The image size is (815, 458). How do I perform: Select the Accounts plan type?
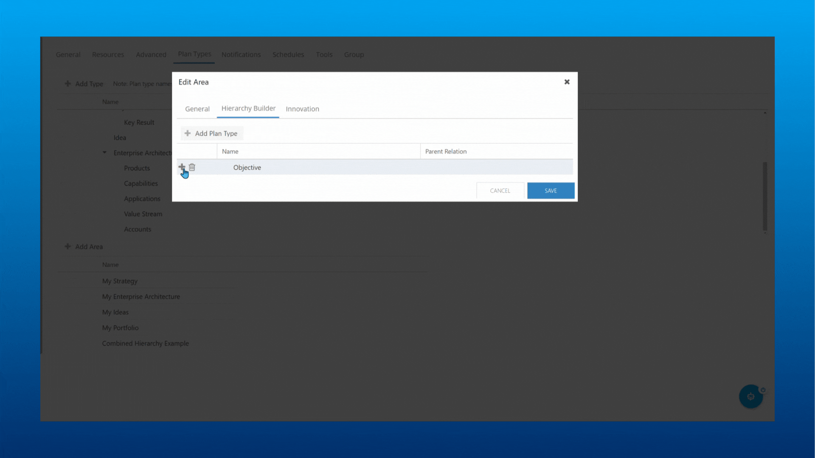point(138,229)
